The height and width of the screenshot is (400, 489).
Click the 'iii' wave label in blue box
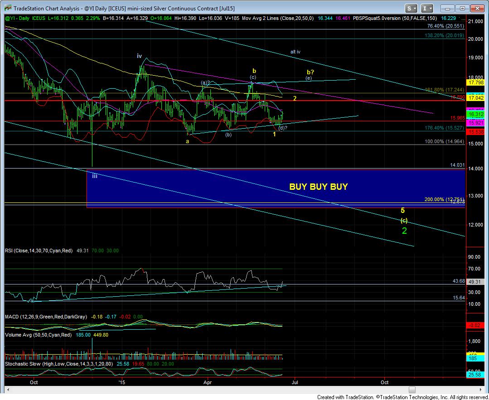[x=95, y=176]
